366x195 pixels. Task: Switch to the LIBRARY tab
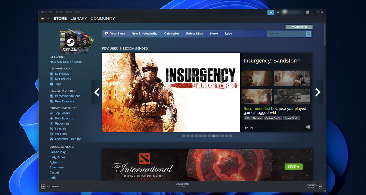[x=79, y=19]
